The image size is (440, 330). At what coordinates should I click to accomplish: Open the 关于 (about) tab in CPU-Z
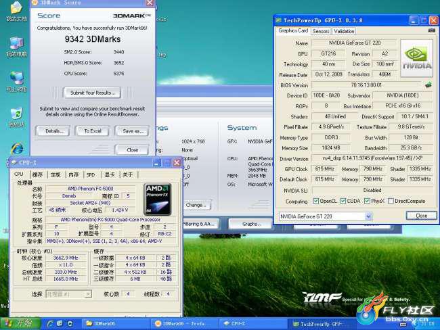point(128,174)
